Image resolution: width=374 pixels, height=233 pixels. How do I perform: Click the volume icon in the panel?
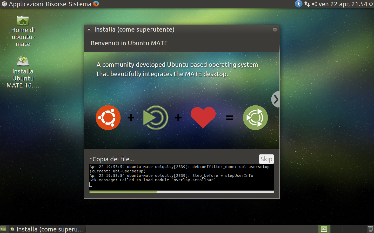click(x=315, y=4)
